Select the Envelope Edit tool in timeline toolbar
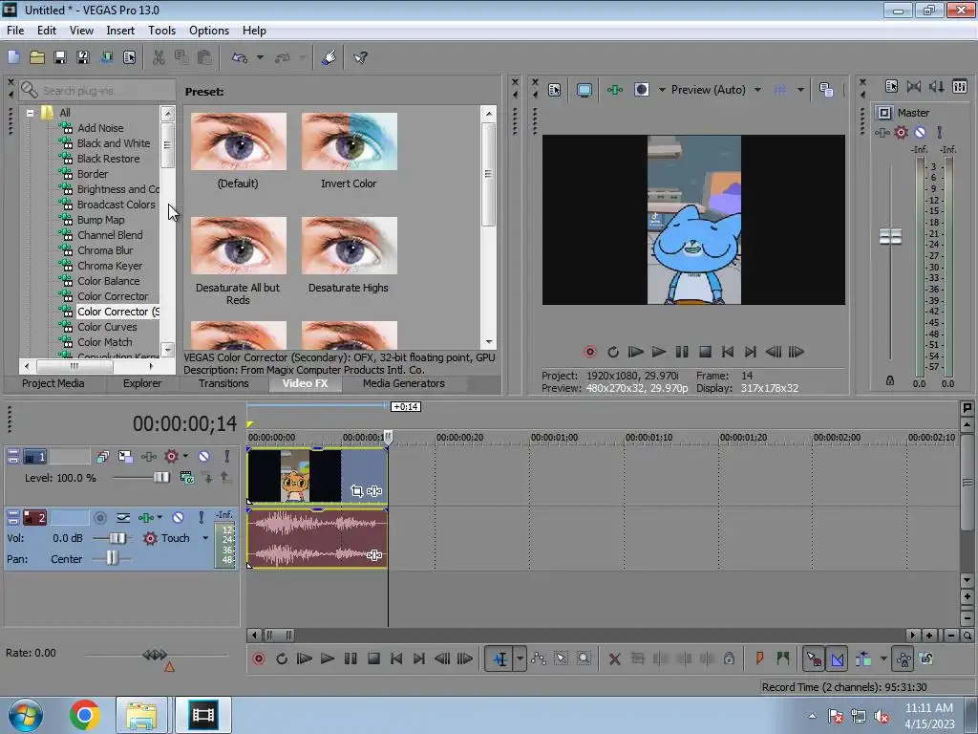Viewport: 978px width, 734px height. pos(539,658)
